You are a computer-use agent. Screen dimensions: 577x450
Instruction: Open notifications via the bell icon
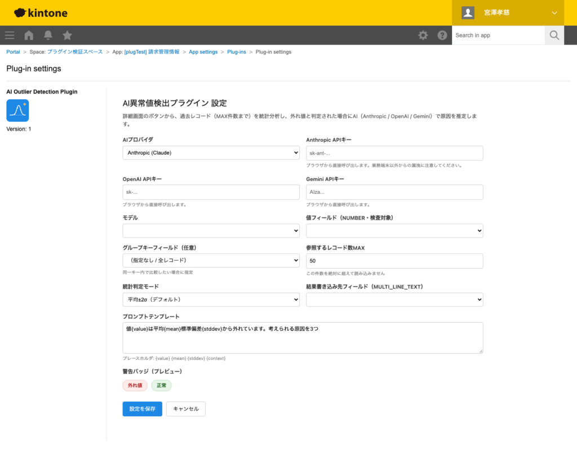[x=47, y=35]
